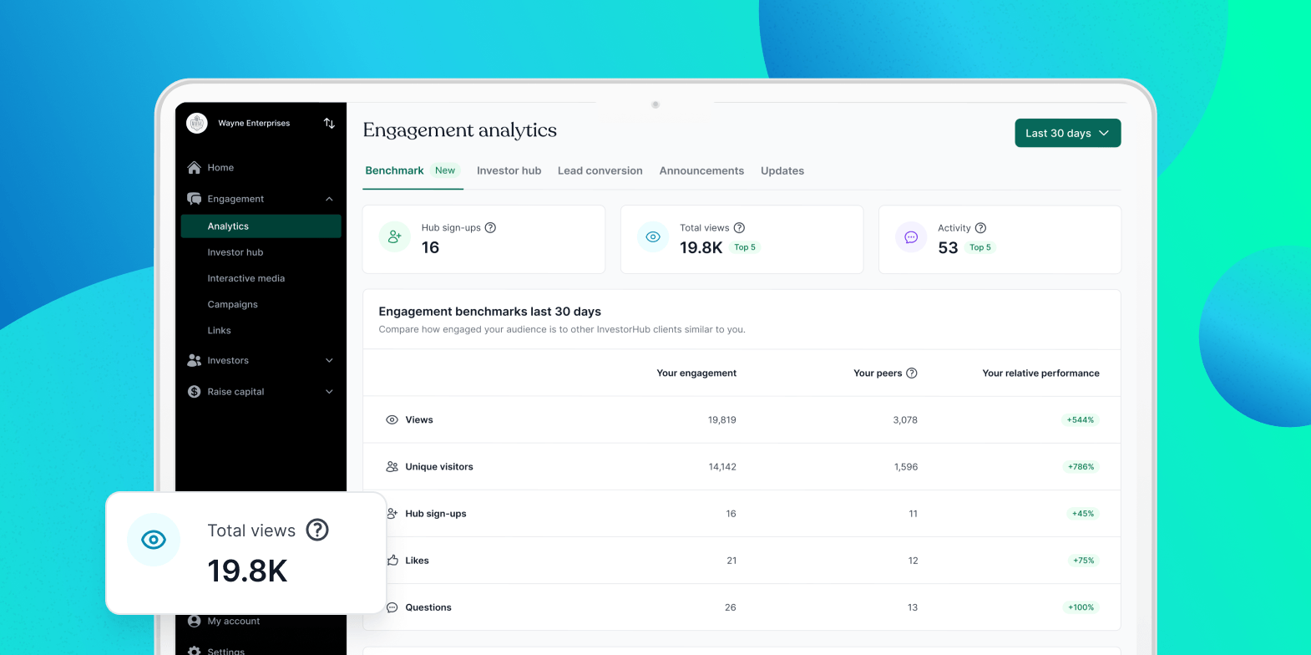Click the 14,142 Unique visitors value

click(722, 467)
